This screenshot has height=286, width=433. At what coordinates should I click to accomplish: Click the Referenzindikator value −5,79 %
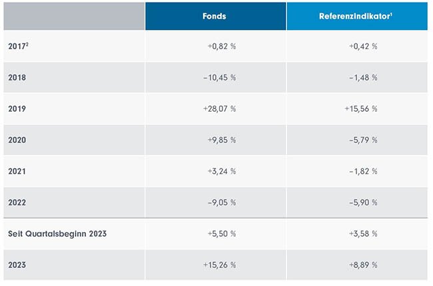click(x=363, y=140)
